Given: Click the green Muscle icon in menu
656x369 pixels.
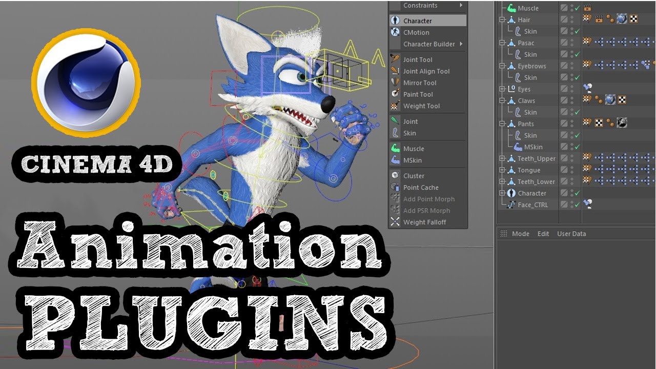Looking at the screenshot, I should pos(395,149).
